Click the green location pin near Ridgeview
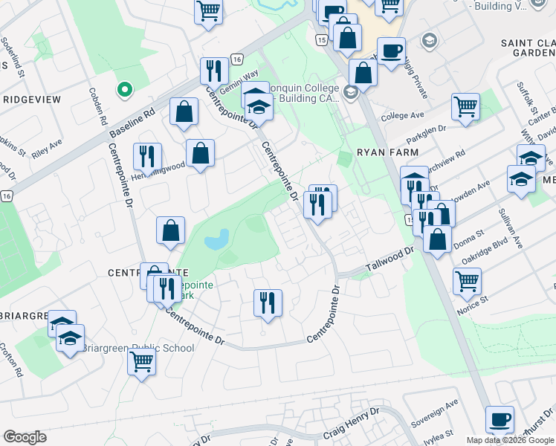 click(x=124, y=90)
